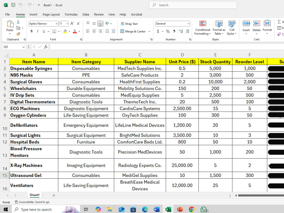Open PowerPoint from taskbar
284x213 pixels.
click(x=179, y=210)
